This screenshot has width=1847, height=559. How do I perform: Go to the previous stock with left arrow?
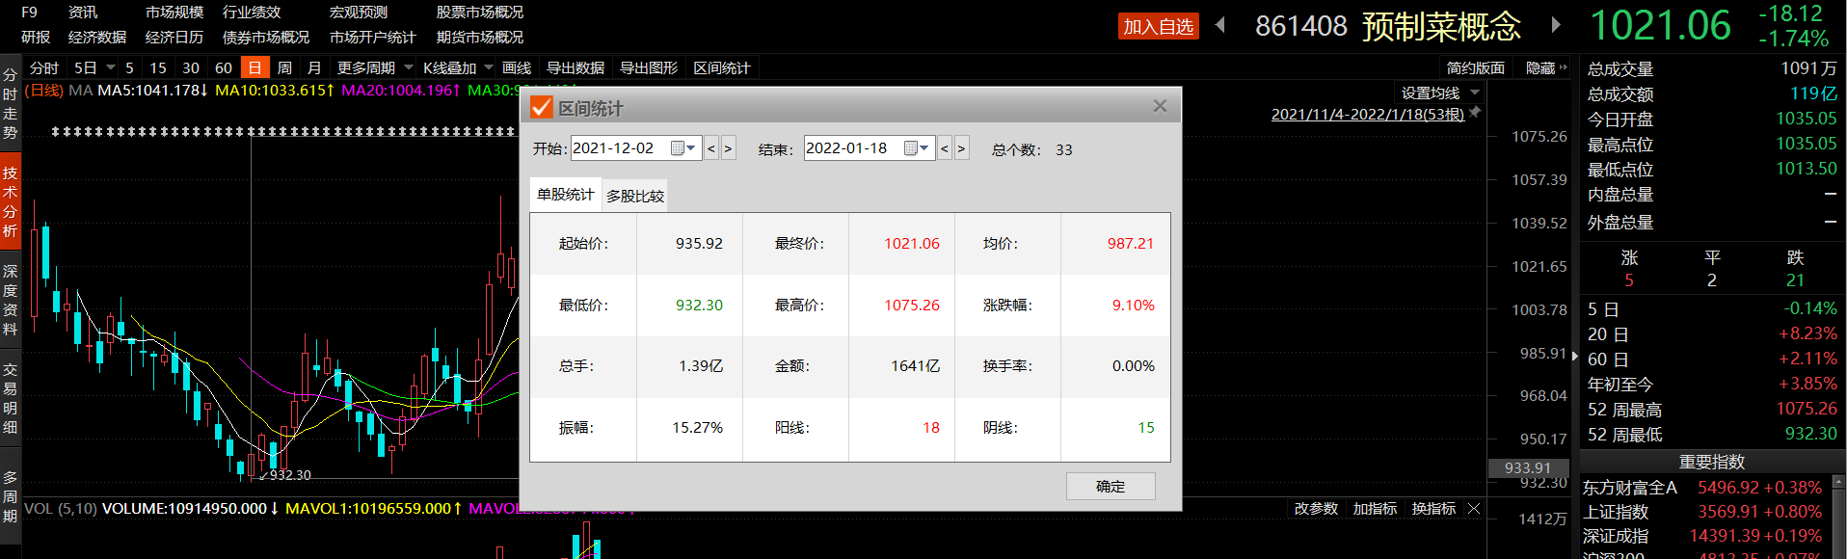(1220, 26)
